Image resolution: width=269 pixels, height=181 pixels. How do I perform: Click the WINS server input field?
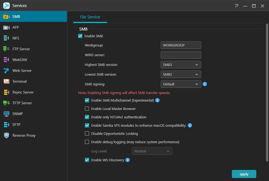pyautogui.click(x=181, y=55)
